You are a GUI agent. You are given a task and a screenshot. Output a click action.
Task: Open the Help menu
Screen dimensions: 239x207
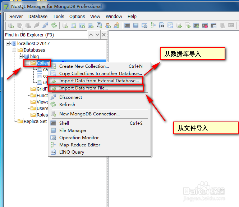(132, 16)
